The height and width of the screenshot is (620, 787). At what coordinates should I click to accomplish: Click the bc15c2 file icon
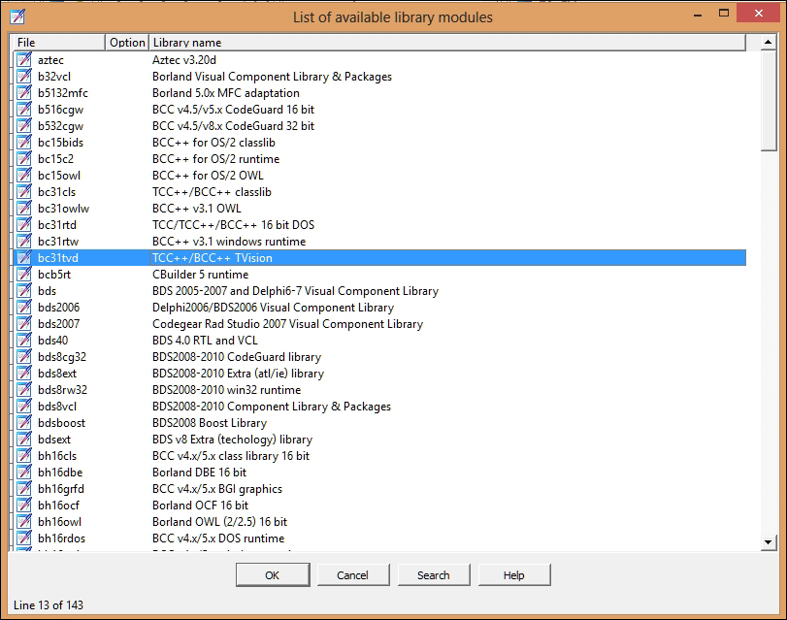(x=23, y=159)
